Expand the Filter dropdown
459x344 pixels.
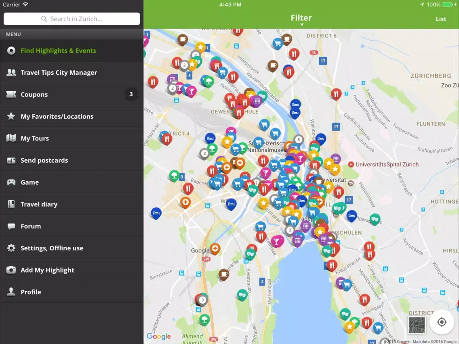(x=301, y=19)
